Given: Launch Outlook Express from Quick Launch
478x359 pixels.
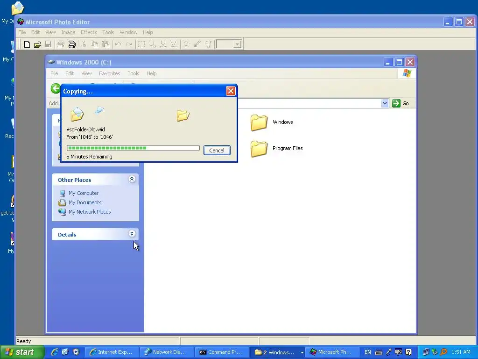Looking at the screenshot, I should tap(65, 352).
